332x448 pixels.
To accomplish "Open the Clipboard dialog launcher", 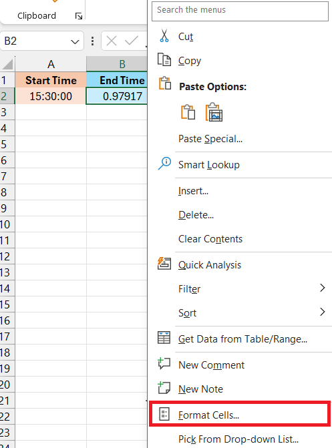I will [x=79, y=16].
